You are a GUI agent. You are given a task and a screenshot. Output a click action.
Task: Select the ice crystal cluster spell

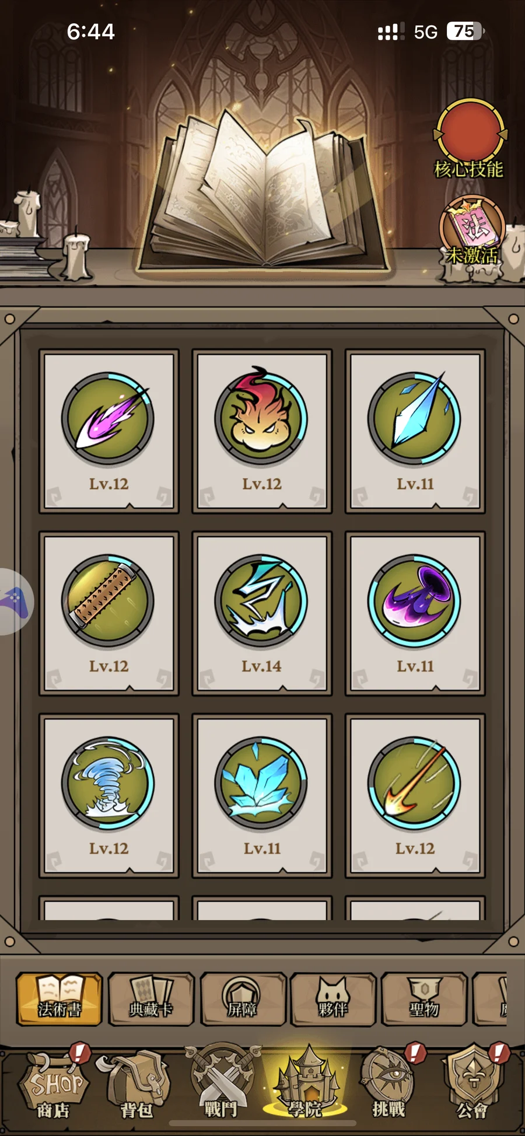click(x=262, y=796)
